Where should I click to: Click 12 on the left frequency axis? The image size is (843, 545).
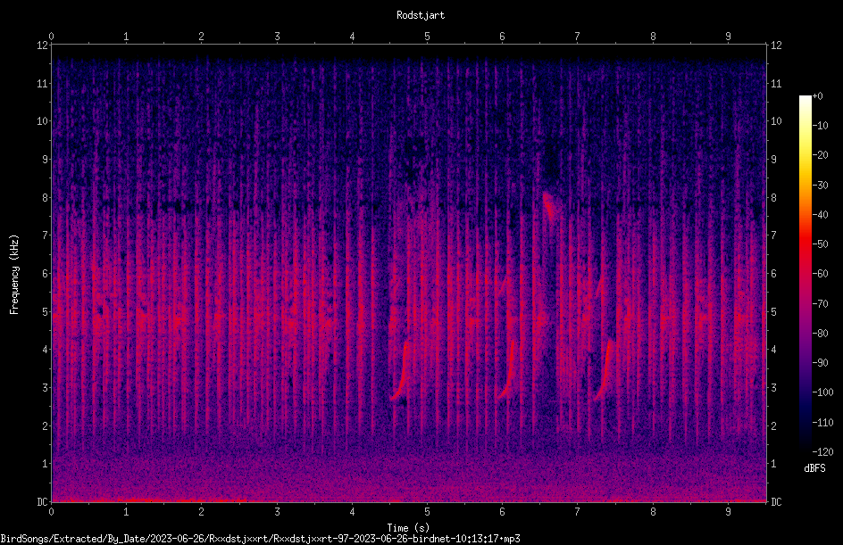42,45
